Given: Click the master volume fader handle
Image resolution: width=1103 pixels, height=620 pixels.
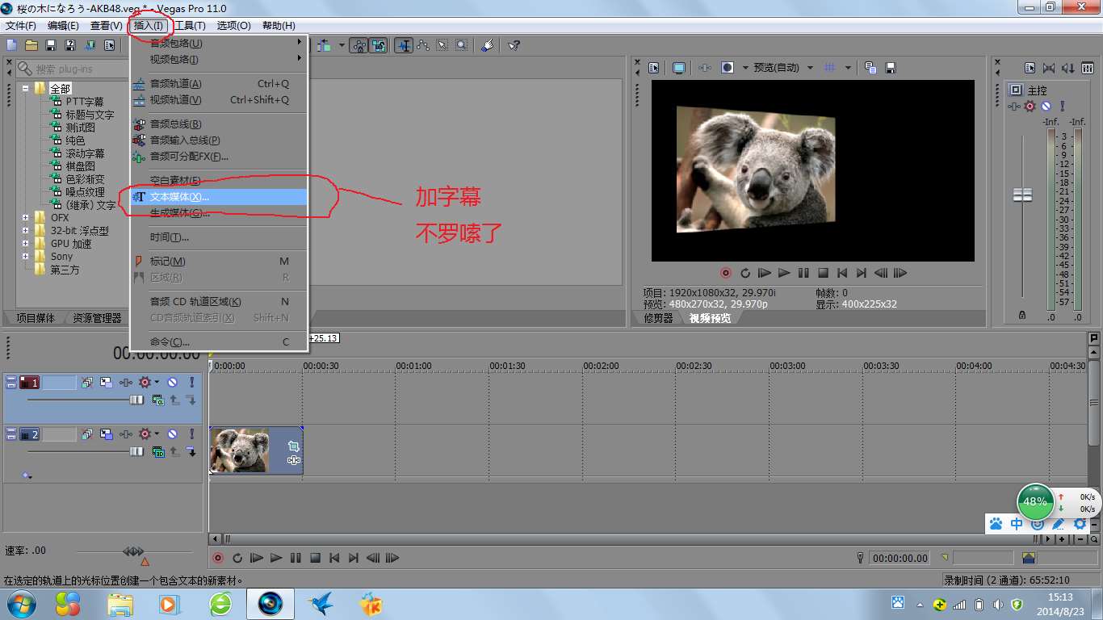Looking at the screenshot, I should click(x=1023, y=195).
